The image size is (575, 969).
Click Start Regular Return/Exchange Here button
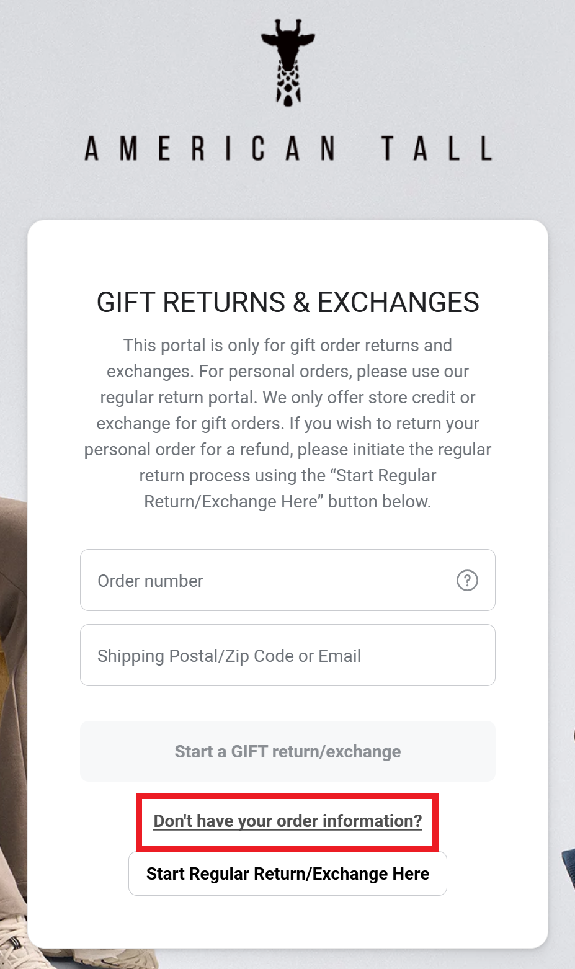[x=288, y=873]
